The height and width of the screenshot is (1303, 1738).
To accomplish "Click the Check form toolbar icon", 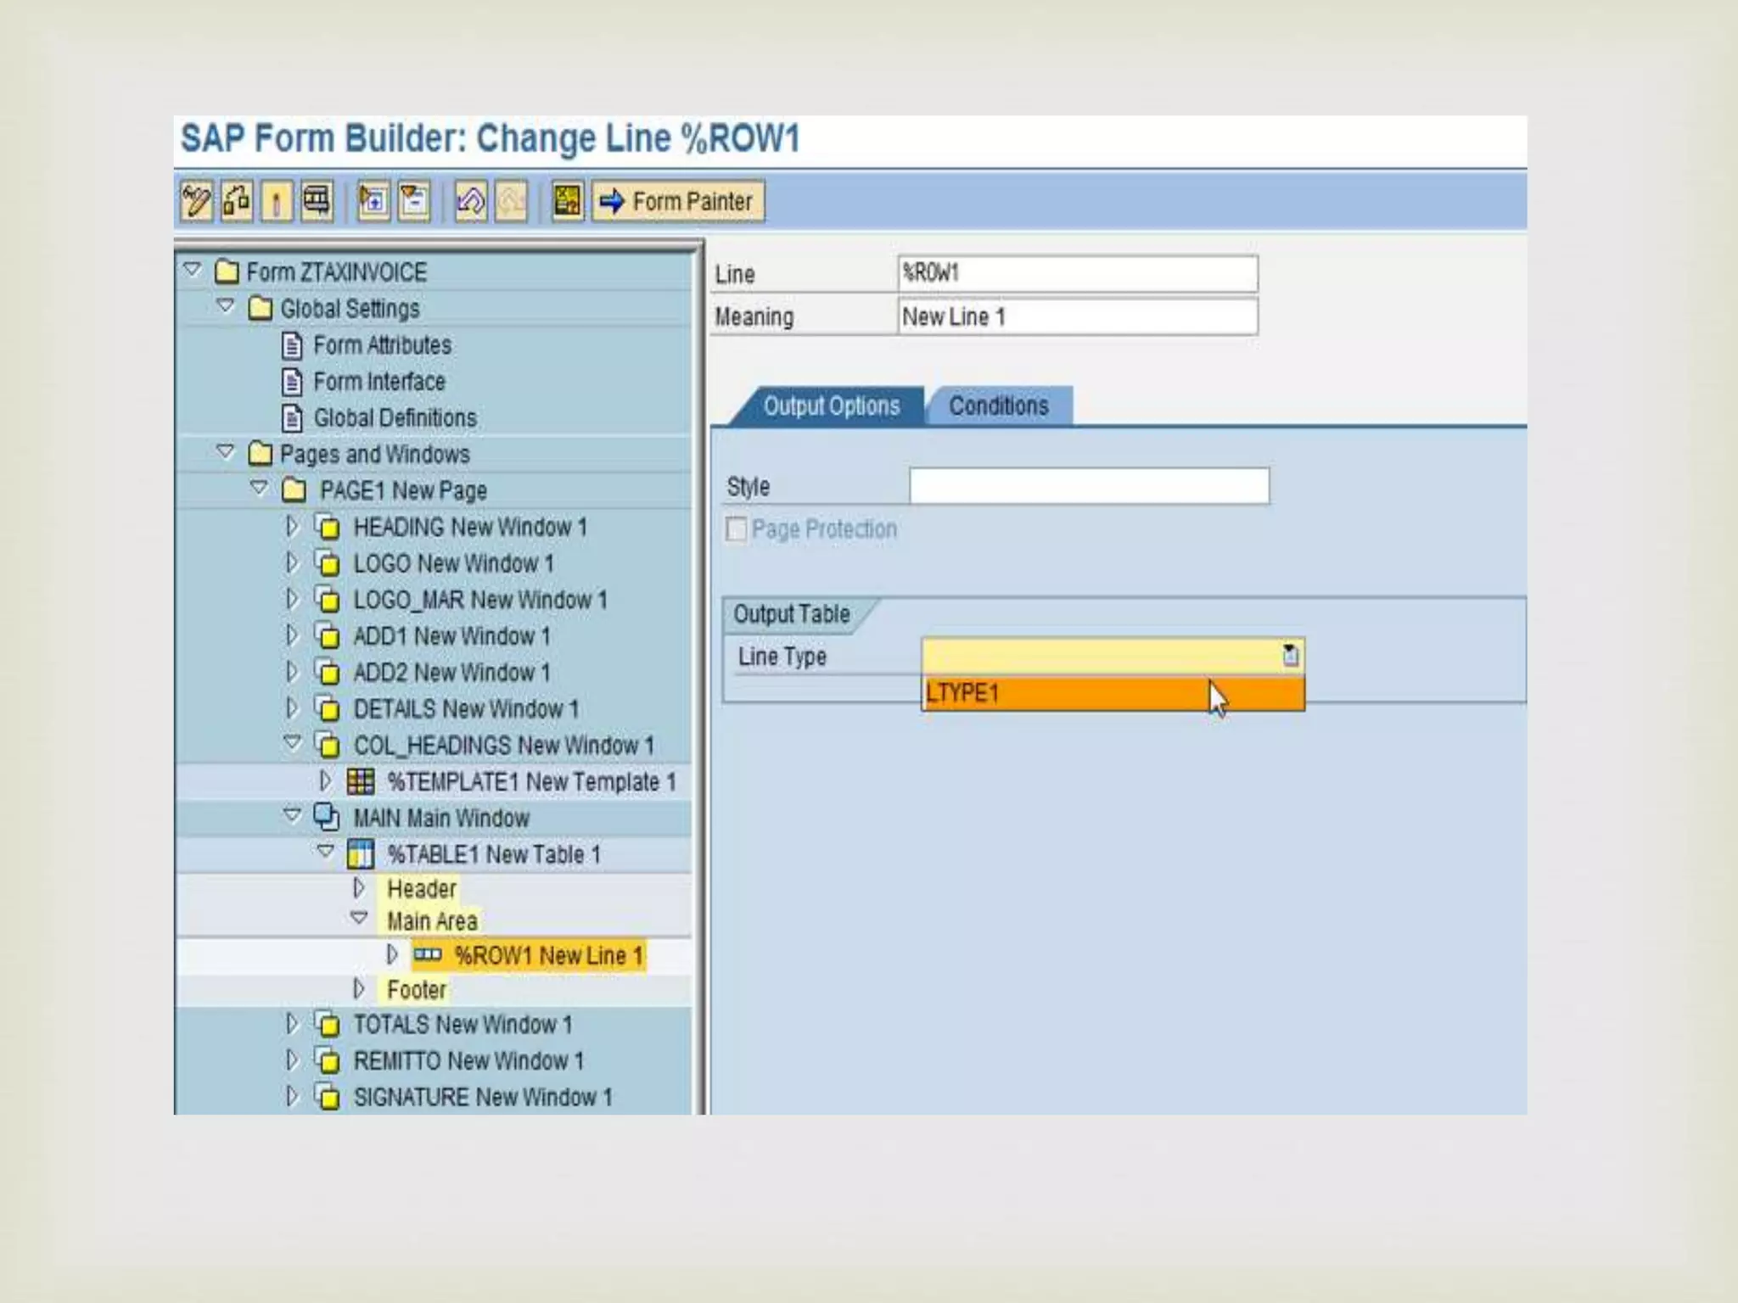I will (x=237, y=202).
